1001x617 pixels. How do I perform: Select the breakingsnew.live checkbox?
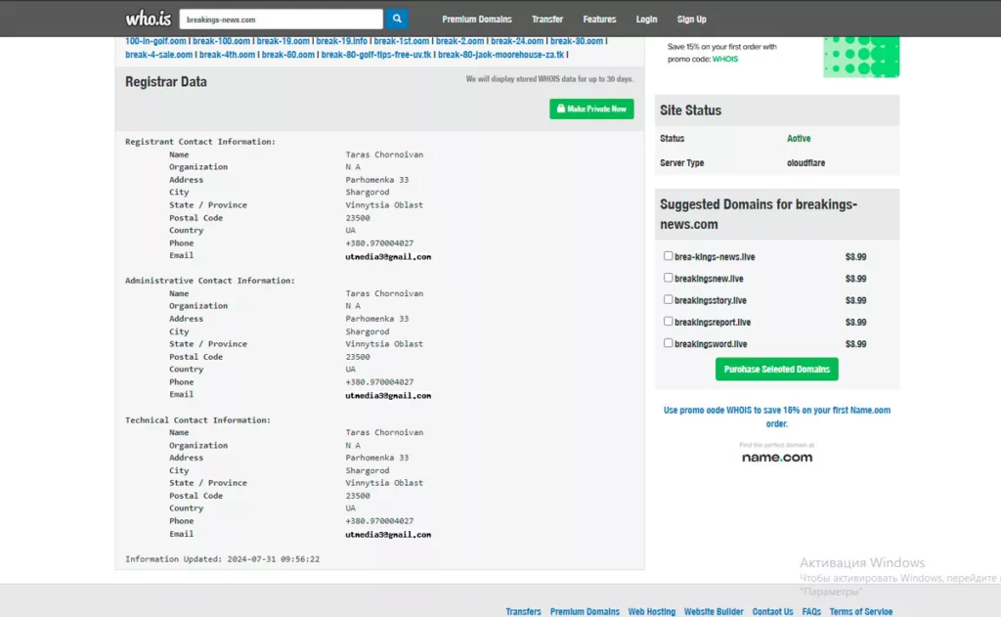click(669, 278)
